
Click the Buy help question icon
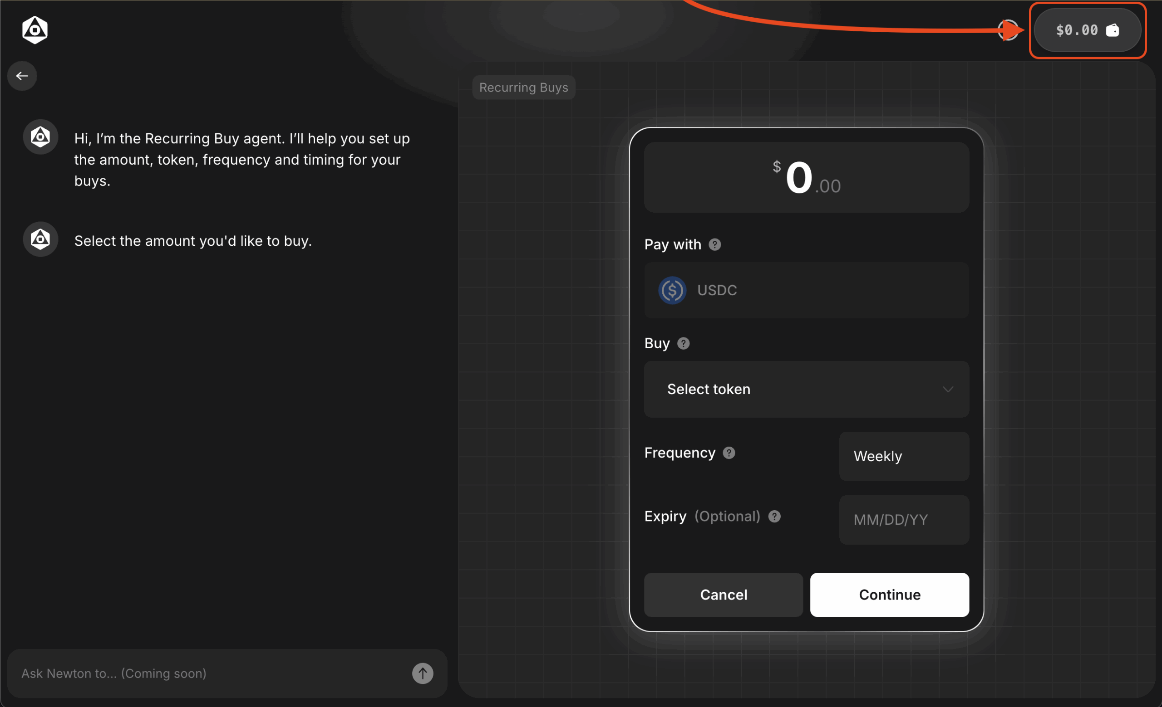683,343
